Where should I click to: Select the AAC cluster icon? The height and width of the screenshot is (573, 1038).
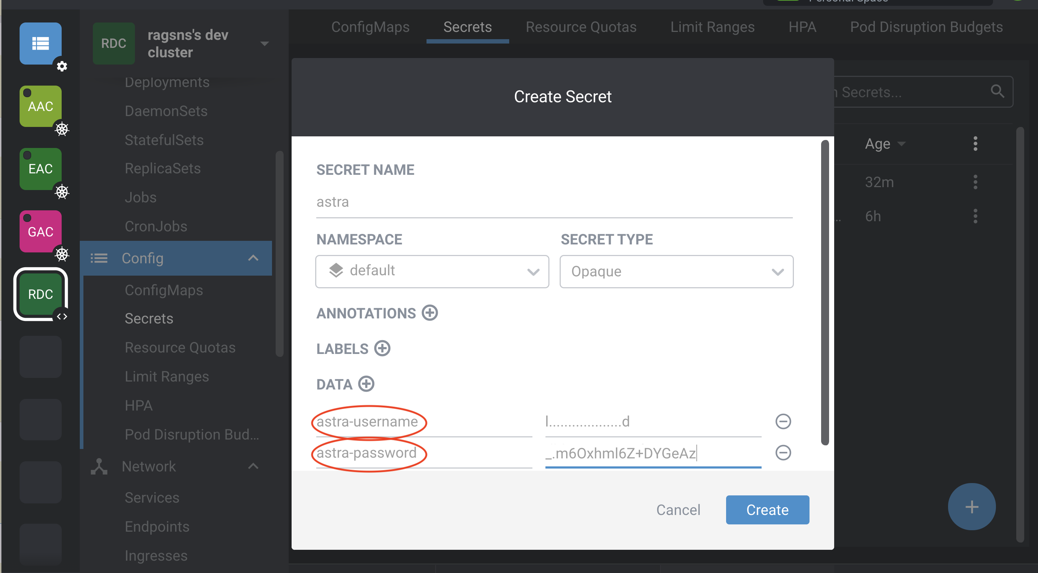(41, 106)
